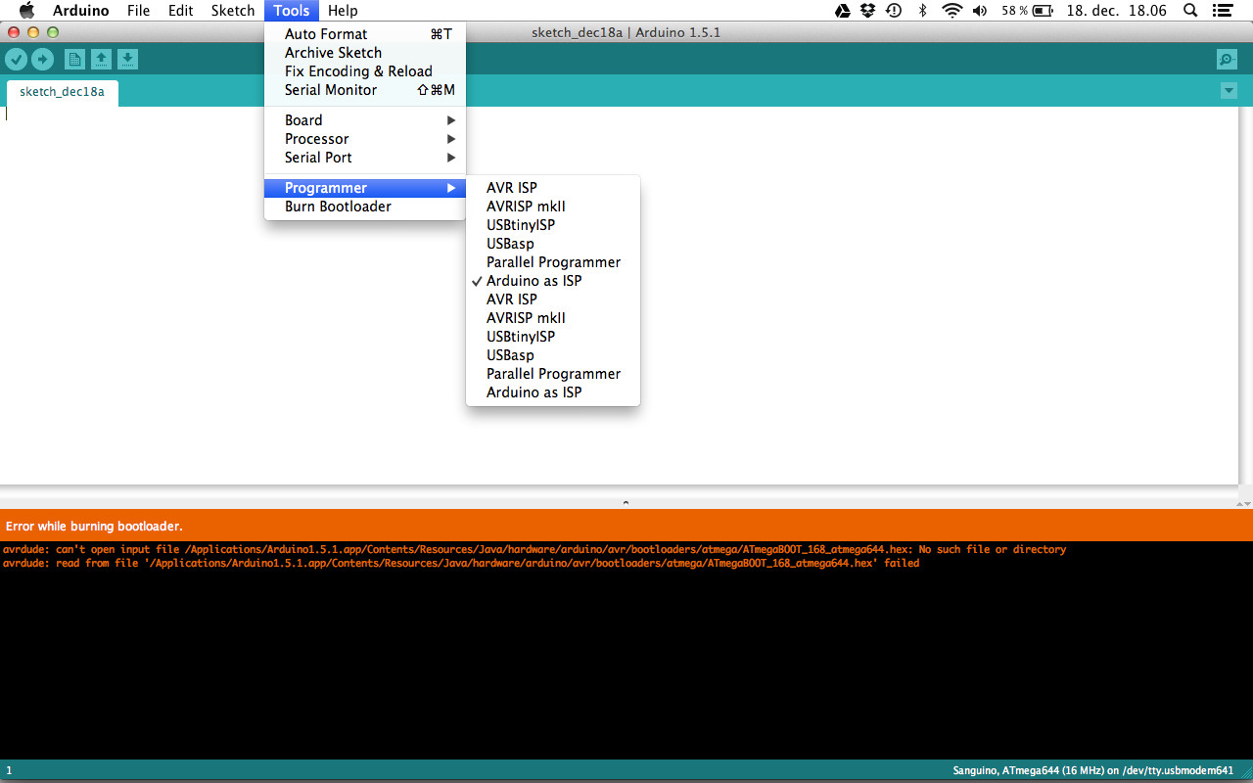Viewport: 1253px width, 783px height.
Task: Open Spotlight search magnifier
Action: (x=1189, y=11)
